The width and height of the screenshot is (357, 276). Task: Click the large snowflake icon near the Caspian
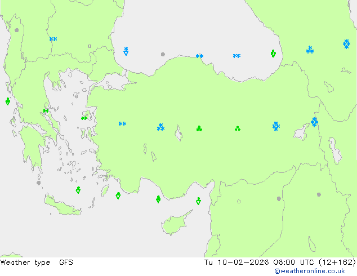coord(346,44)
